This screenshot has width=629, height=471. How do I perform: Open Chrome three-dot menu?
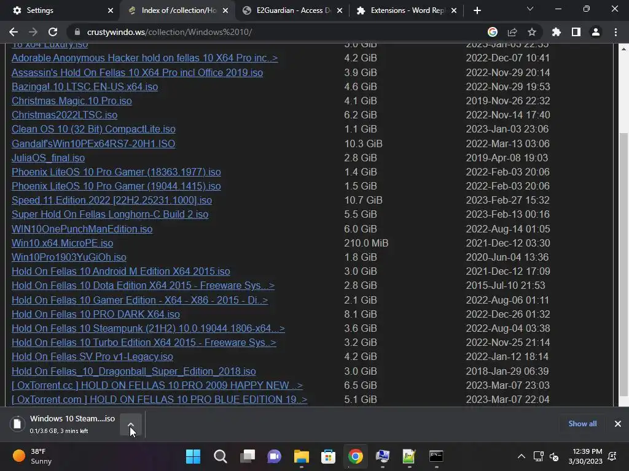[615, 32]
